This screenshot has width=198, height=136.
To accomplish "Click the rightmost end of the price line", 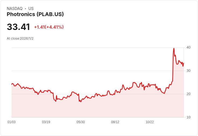I will click(x=183, y=63).
